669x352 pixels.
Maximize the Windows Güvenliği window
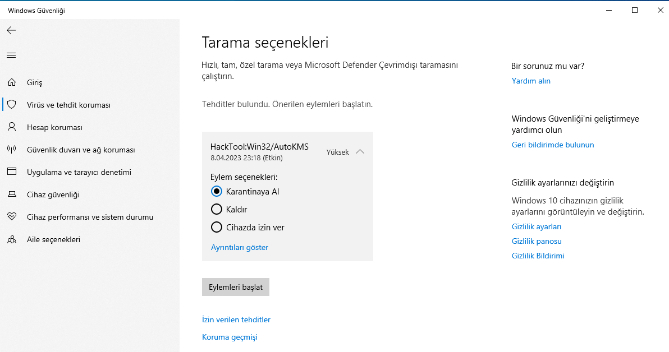click(635, 10)
